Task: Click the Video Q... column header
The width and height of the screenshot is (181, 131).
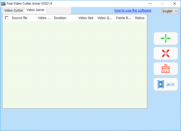Action: [105, 18]
